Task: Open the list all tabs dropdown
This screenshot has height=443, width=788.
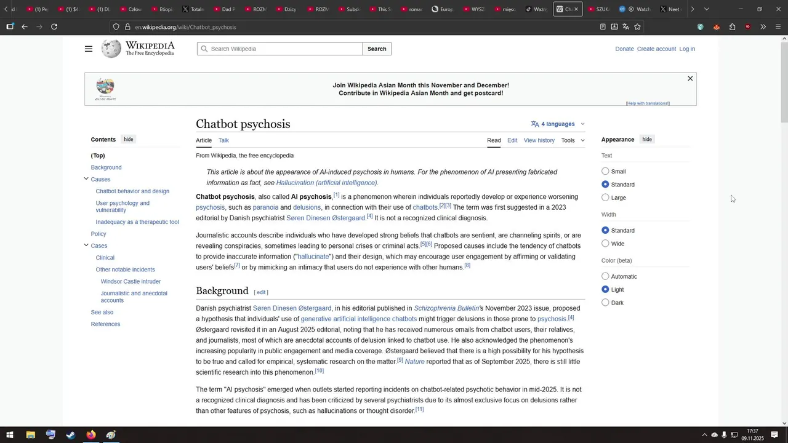Action: tap(707, 9)
